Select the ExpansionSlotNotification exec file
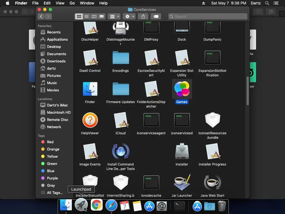 coord(212,57)
